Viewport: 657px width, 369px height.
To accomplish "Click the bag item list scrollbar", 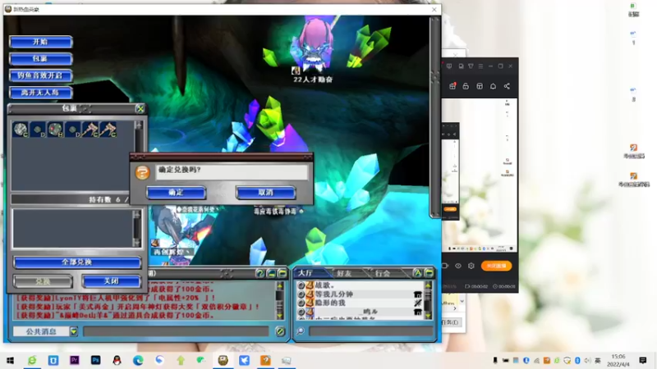I will [138, 155].
